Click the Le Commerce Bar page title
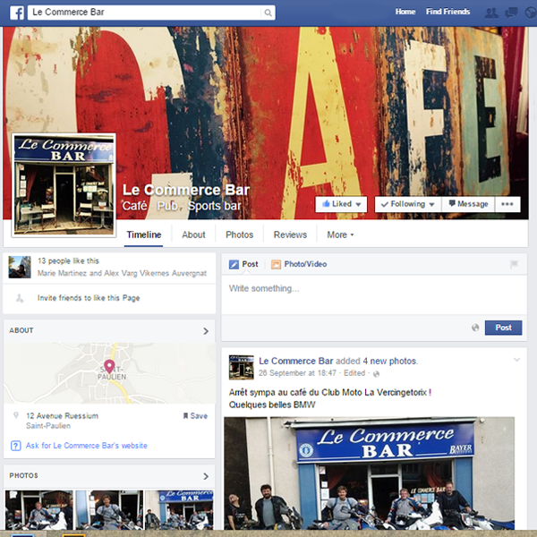This screenshot has width=537, height=537. [x=186, y=190]
